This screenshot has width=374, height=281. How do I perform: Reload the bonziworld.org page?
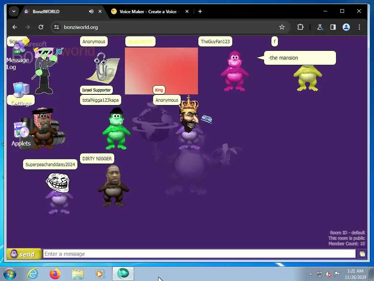point(41,27)
